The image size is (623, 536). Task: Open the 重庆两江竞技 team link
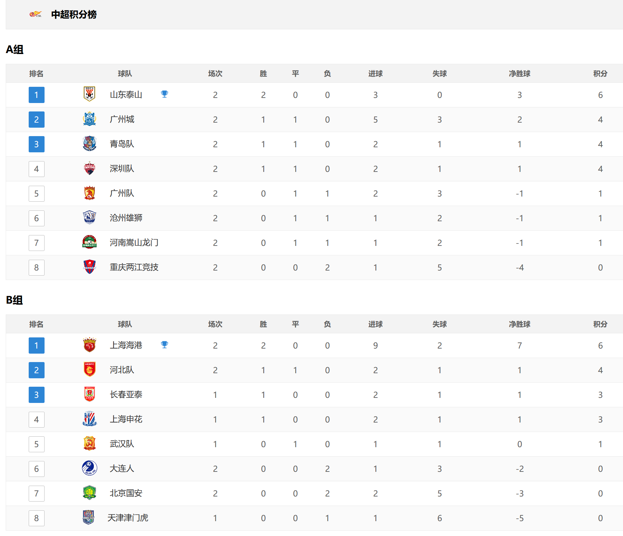(134, 267)
